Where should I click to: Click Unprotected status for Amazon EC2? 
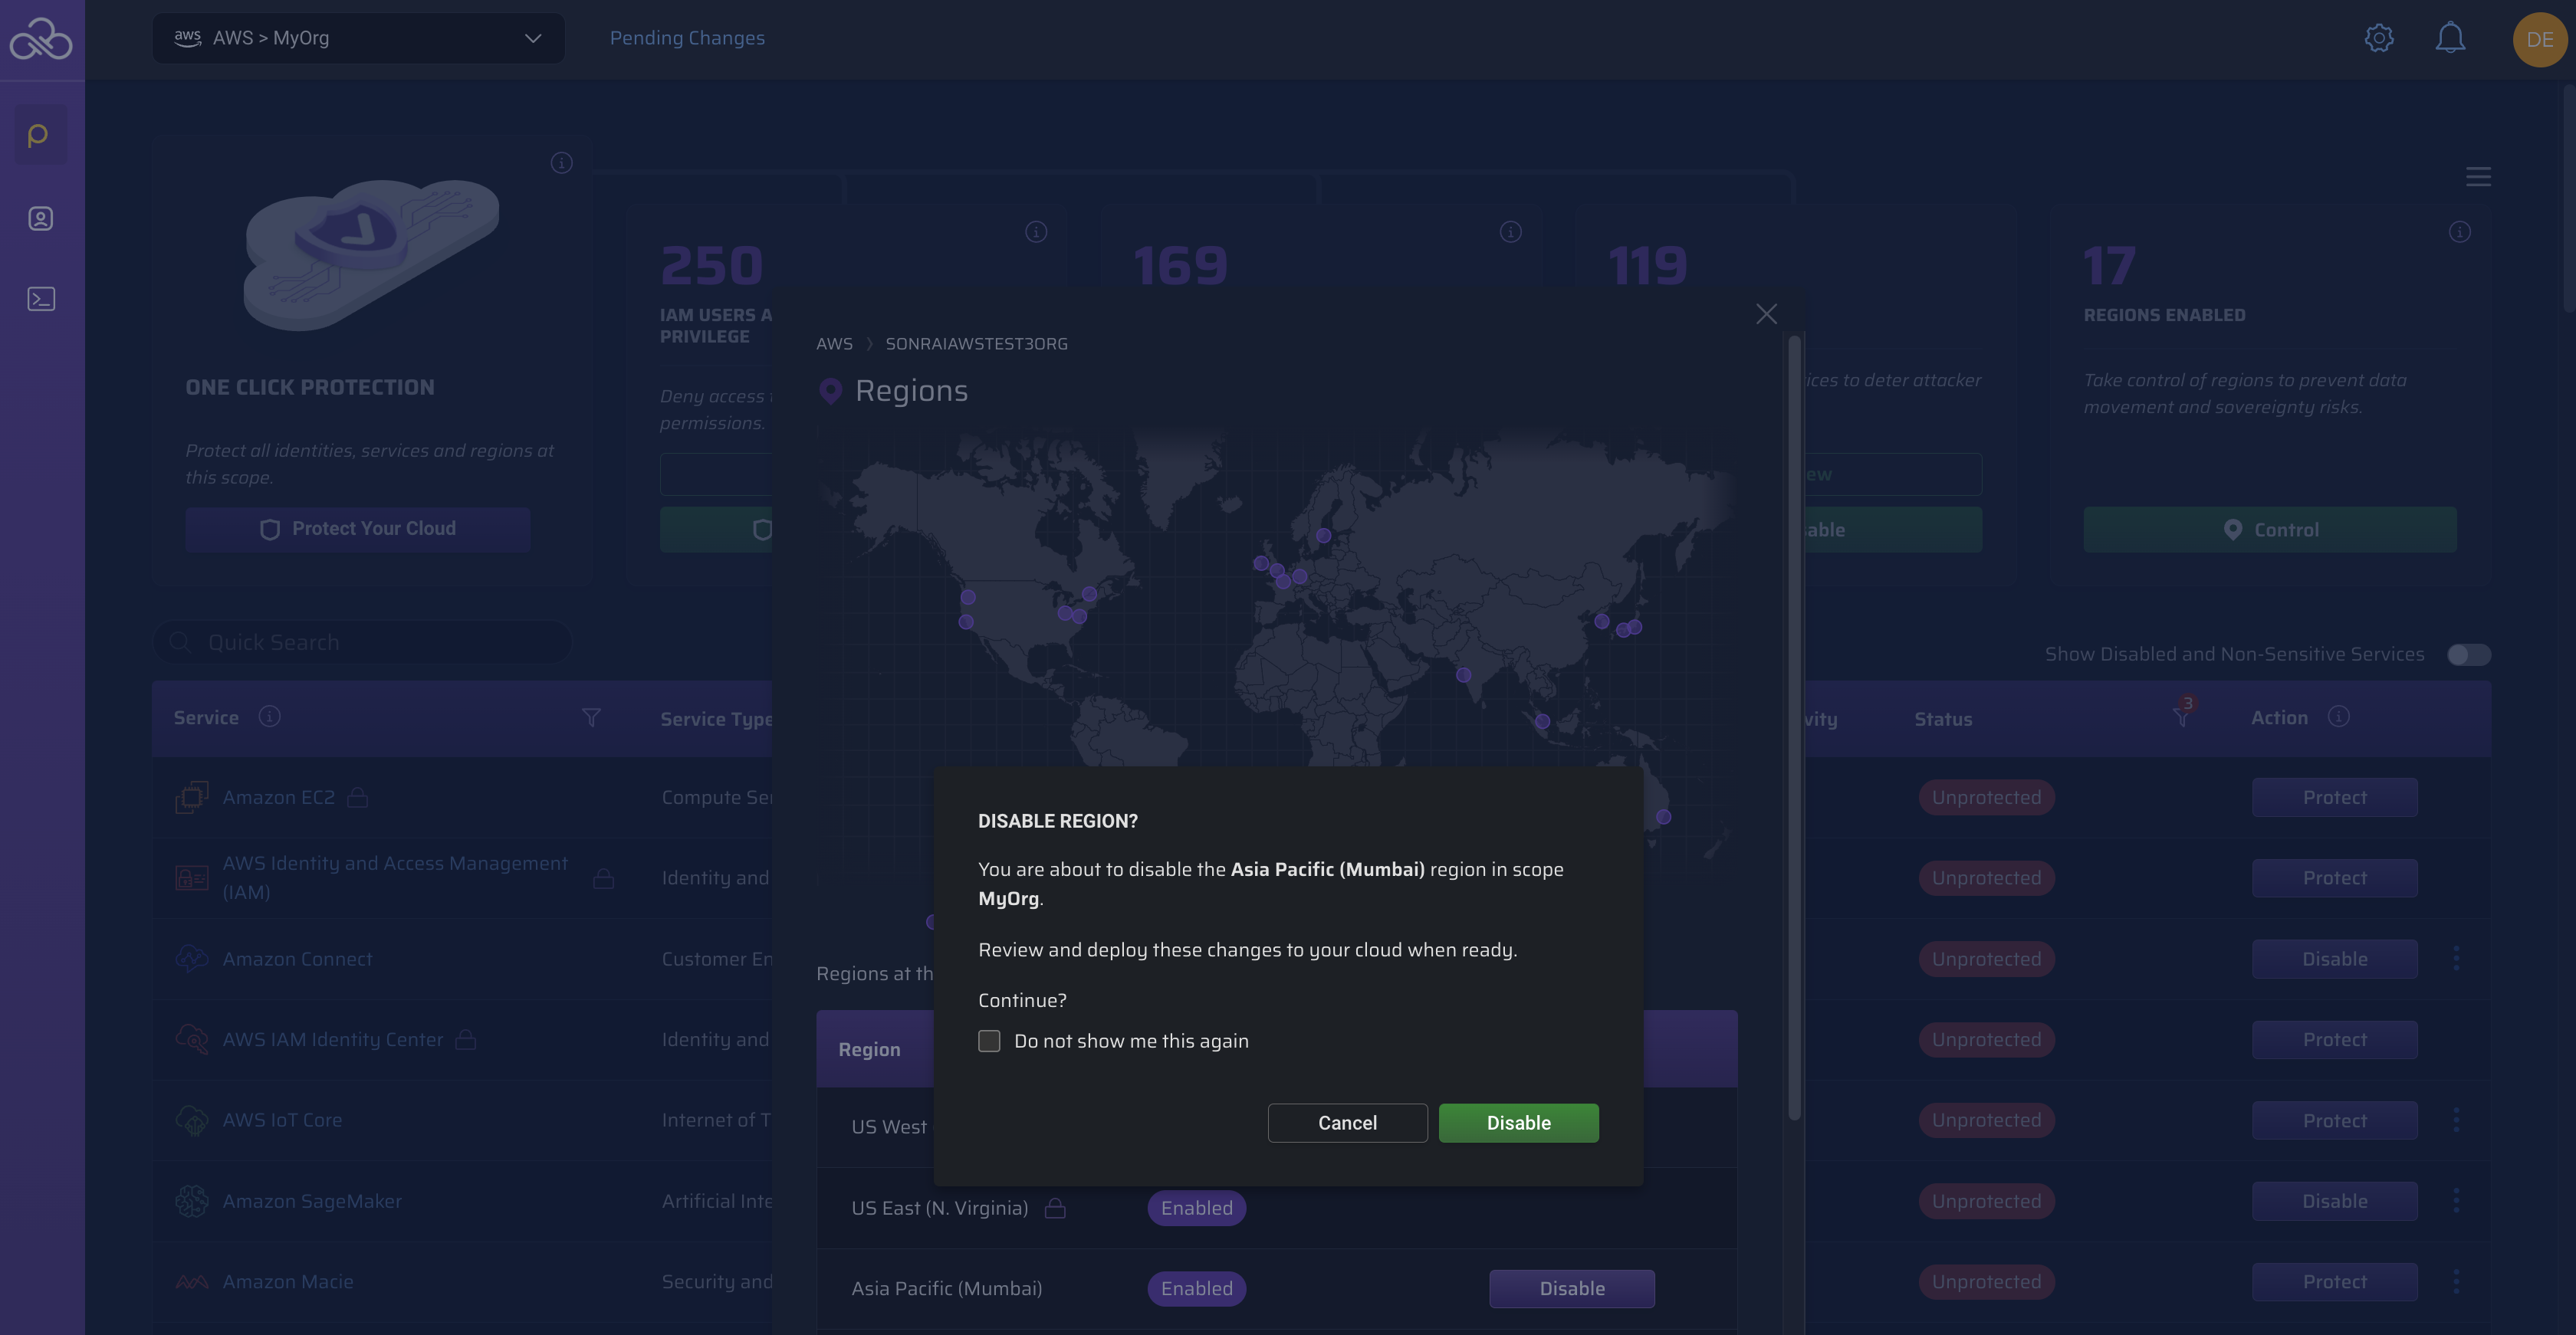click(1986, 798)
